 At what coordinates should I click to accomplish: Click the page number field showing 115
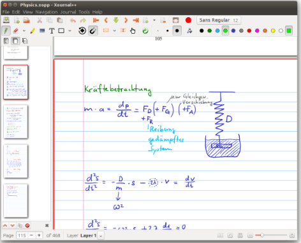click(22, 235)
